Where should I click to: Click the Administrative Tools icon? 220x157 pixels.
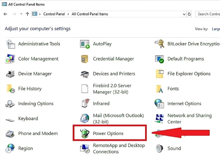[x=10, y=44]
